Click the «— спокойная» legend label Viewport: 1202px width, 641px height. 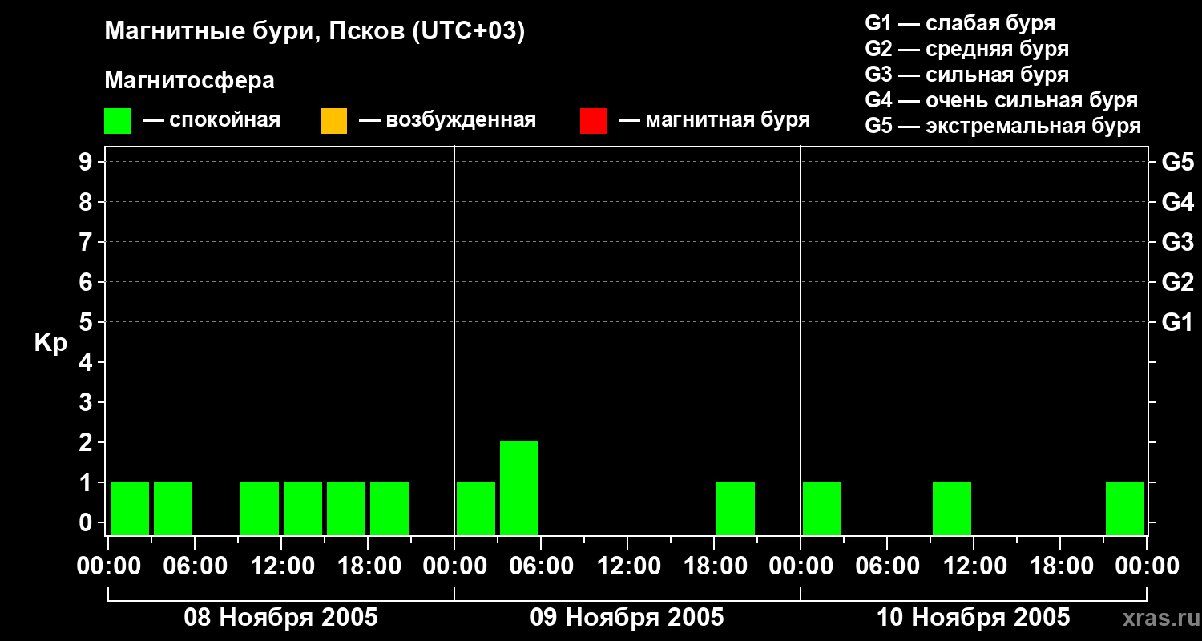tap(212, 120)
